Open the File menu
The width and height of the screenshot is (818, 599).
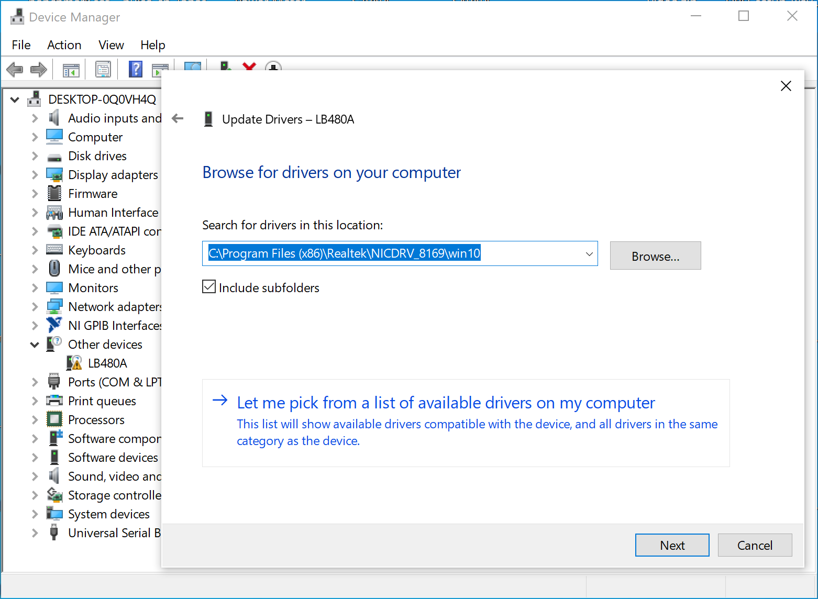pyautogui.click(x=21, y=45)
